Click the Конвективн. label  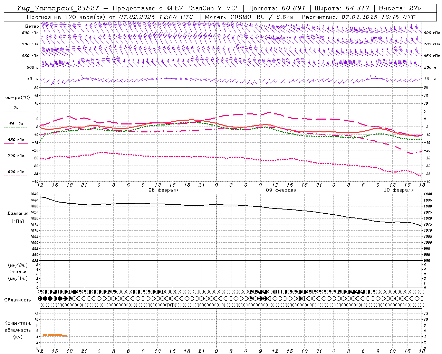tap(18, 323)
